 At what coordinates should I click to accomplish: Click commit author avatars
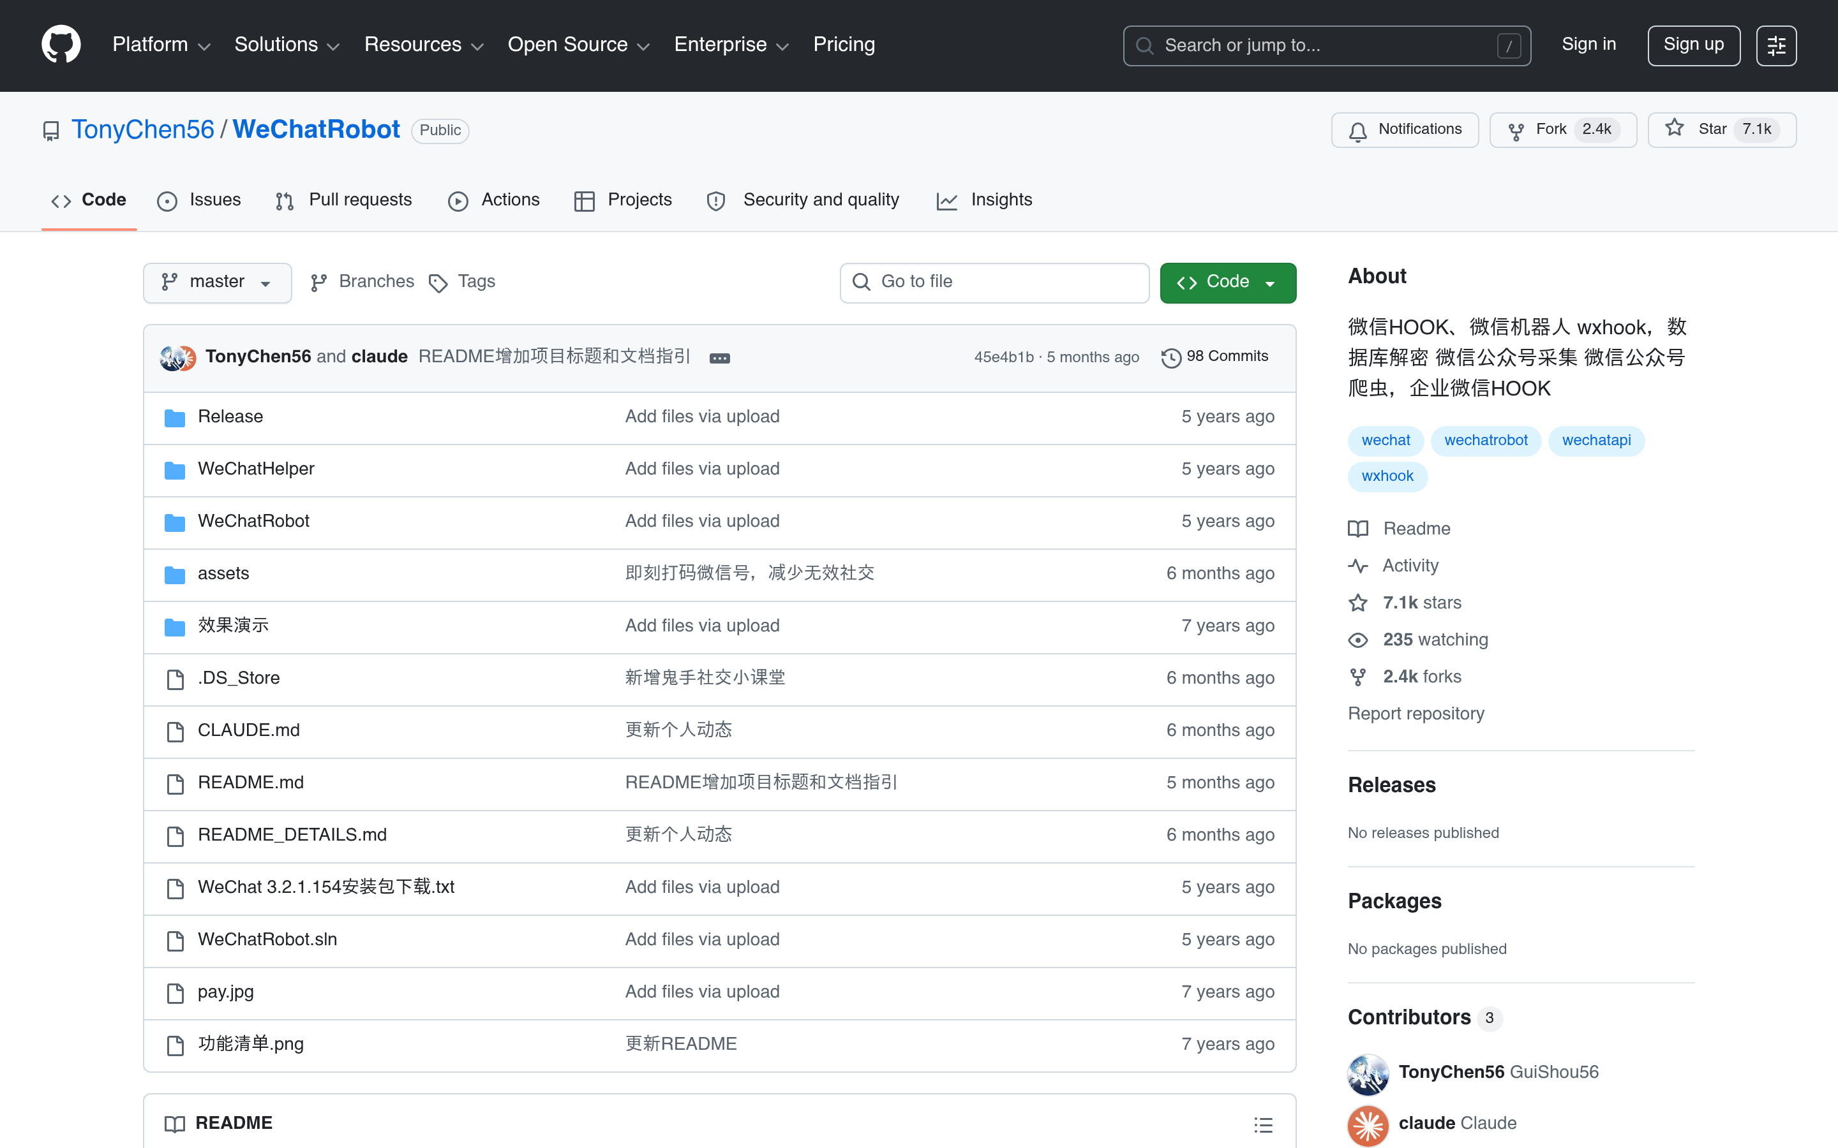(x=179, y=357)
